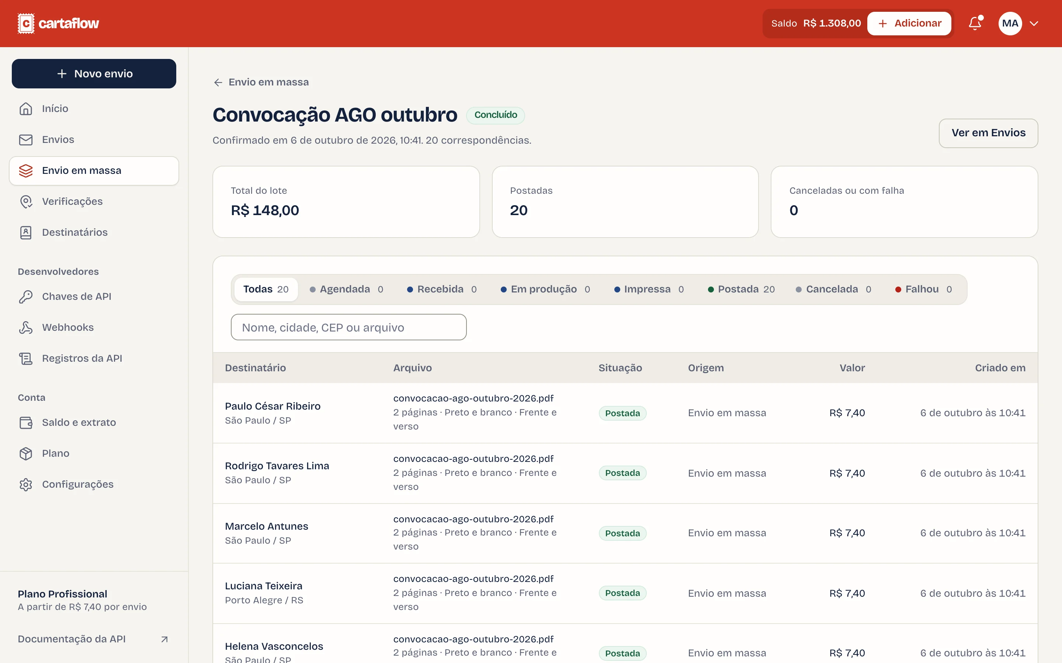Screen dimensions: 1062x663
Task: Click the Webhooks icon in the sidebar
Action: click(26, 327)
